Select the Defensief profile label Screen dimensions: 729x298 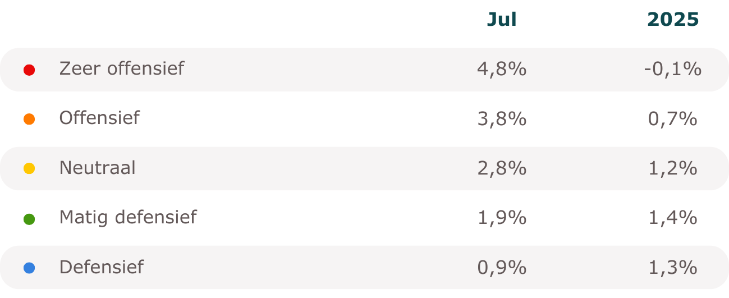click(x=102, y=267)
